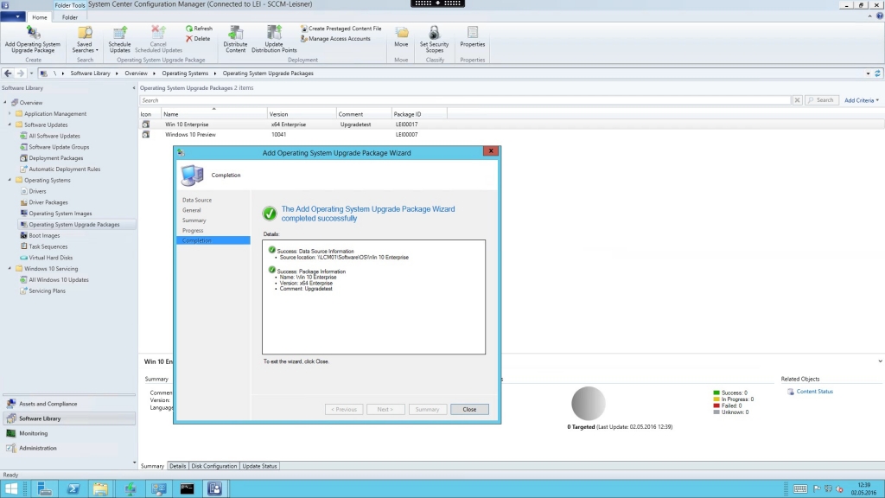Open Saved Searches ribbon button

[x=85, y=40]
